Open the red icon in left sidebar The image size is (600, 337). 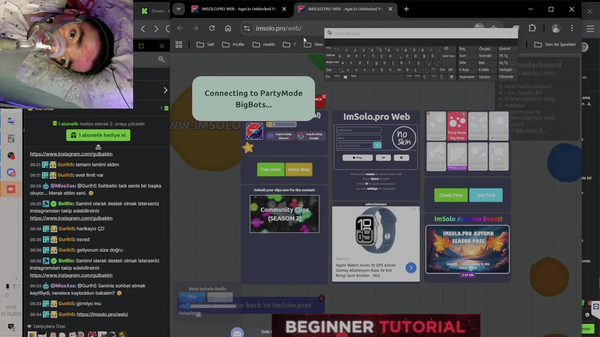pyautogui.click(x=11, y=189)
